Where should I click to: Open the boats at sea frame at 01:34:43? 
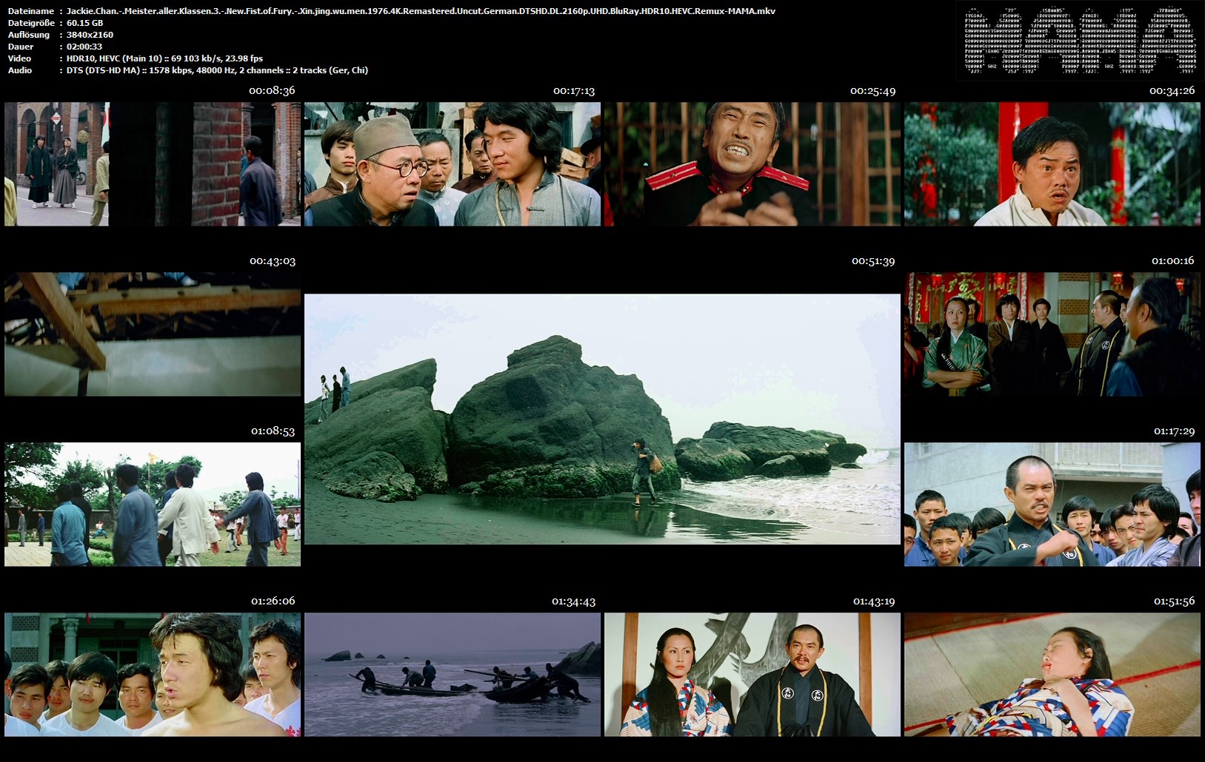pyautogui.click(x=453, y=674)
